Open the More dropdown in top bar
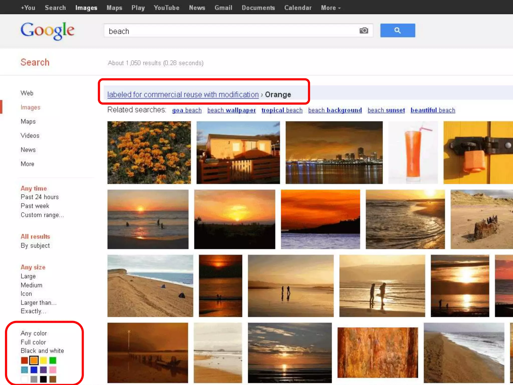 [x=331, y=8]
